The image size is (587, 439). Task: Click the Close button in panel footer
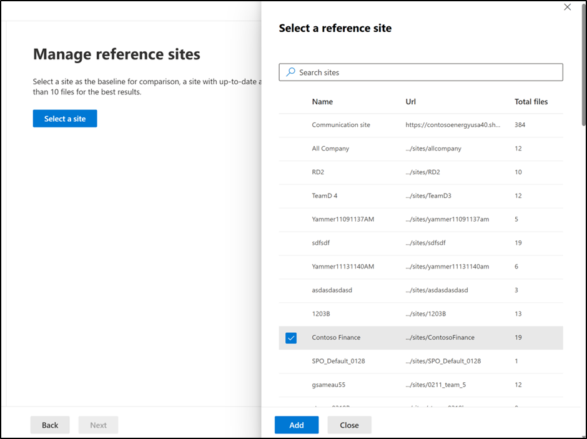coord(349,425)
